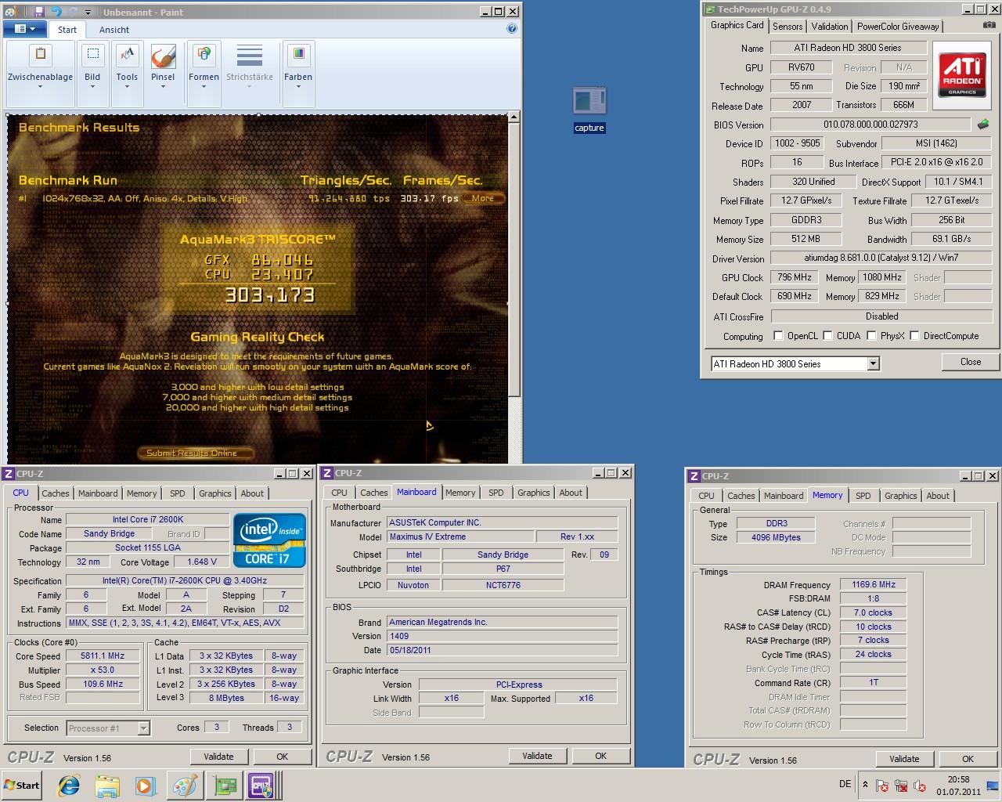
Task: Click Validate in the left CPU-Z window
Action: coord(218,757)
